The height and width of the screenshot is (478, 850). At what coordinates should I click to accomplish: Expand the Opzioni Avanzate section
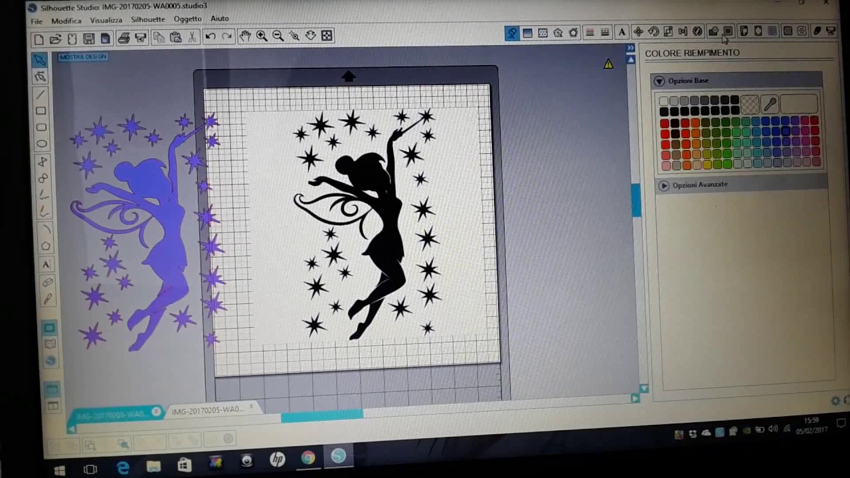tap(664, 186)
